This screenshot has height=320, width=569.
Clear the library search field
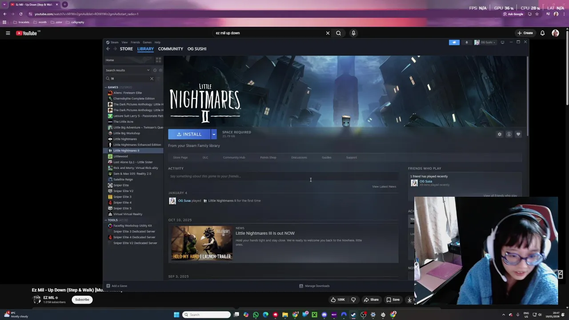pyautogui.click(x=152, y=79)
